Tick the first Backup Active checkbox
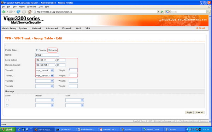 coord(7,100)
